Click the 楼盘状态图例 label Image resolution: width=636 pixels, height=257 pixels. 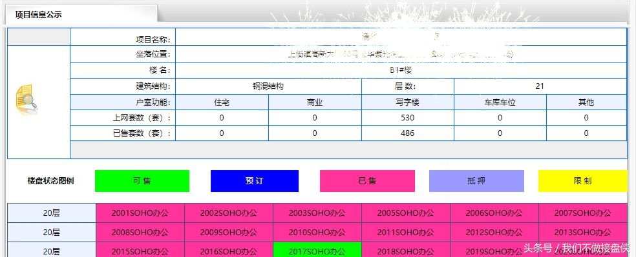(x=51, y=181)
